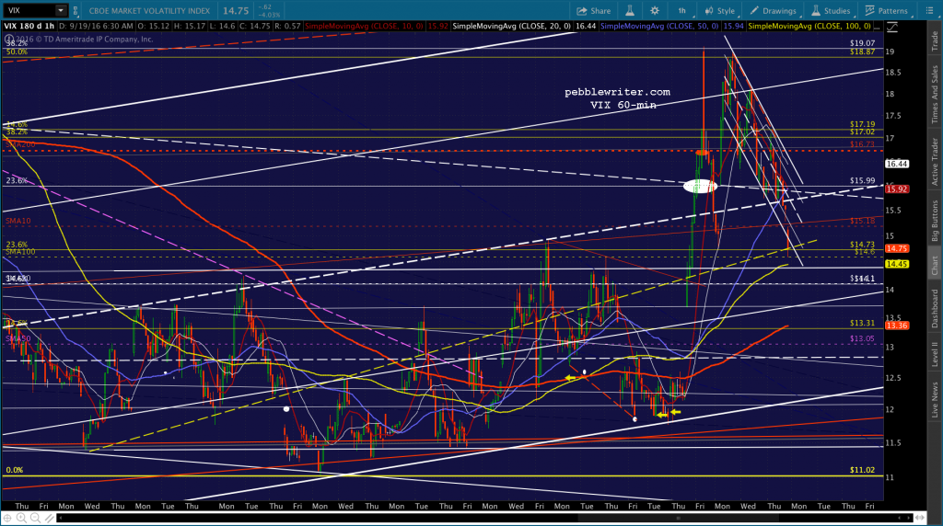This screenshot has height=526, width=943.
Task: Click the pan crosshair icon at bottom left
Action: point(7,518)
